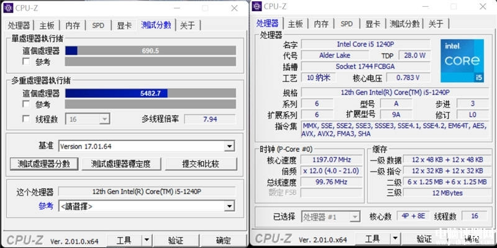497x248 pixels.
Task: Switch to 显卡 tab in left window
Action: (x=124, y=25)
